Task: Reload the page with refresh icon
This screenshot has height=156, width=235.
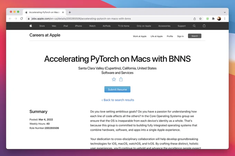Action: 21,19
